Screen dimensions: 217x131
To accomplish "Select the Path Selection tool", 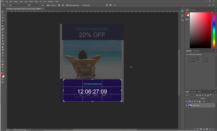I will click(x=3, y=58).
